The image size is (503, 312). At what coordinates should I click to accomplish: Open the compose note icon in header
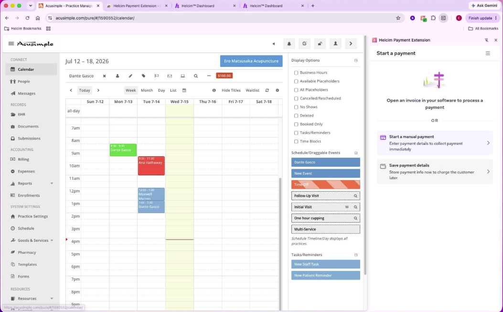[304, 43]
